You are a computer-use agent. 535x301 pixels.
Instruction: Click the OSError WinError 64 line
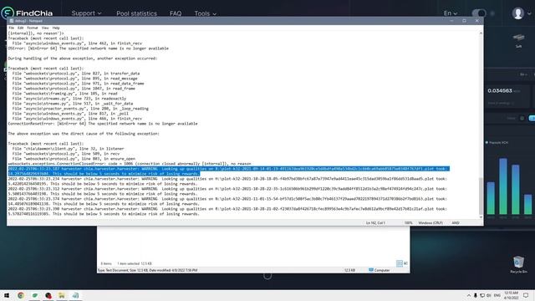point(88,48)
